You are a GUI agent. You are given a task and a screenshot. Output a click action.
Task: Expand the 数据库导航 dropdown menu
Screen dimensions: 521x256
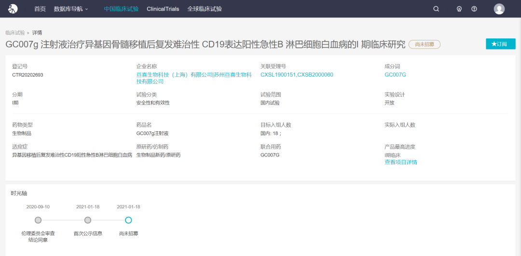click(71, 9)
